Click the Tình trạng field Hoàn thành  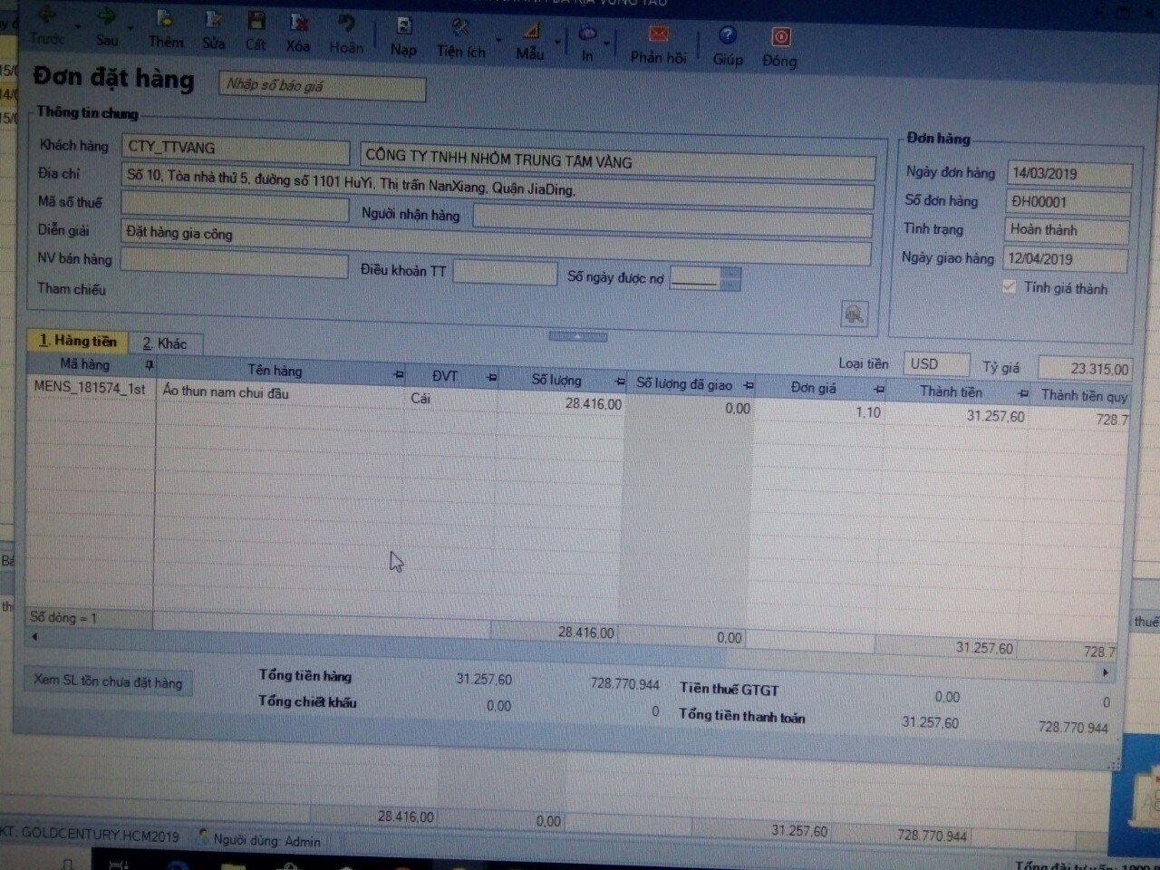pos(1067,230)
